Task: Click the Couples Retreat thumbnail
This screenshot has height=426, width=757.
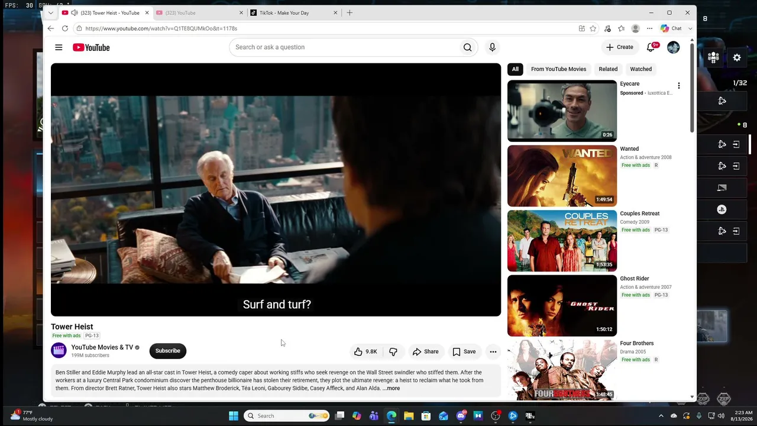Action: (562, 241)
